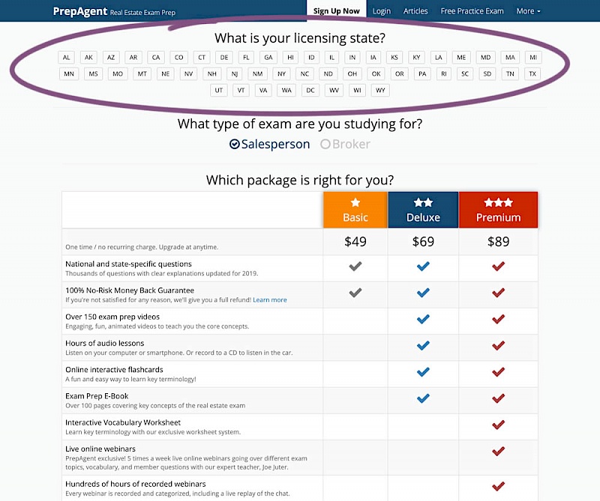
Task: Open the Sign Up Now tab
Action: tap(336, 11)
